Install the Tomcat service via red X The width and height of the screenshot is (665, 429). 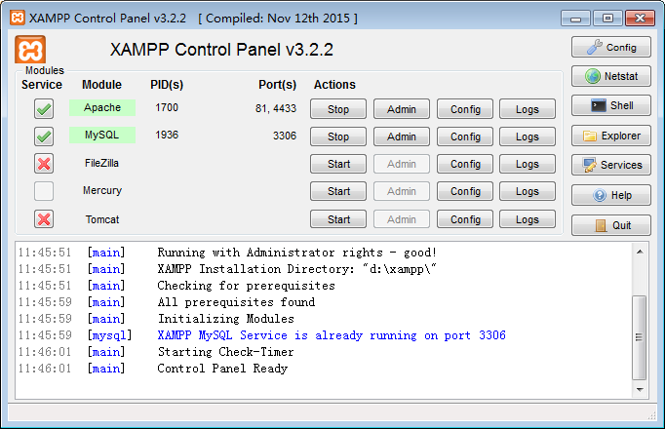(x=44, y=219)
